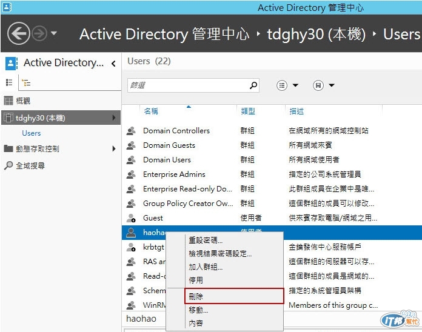Switch navigation pane to list view
The width and height of the screenshot is (422, 332).
click(9, 82)
